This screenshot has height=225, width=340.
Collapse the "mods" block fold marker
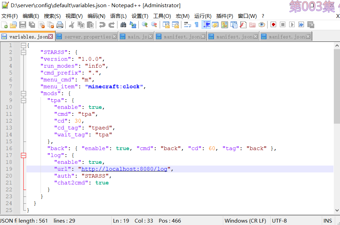pyautogui.click(x=23, y=93)
